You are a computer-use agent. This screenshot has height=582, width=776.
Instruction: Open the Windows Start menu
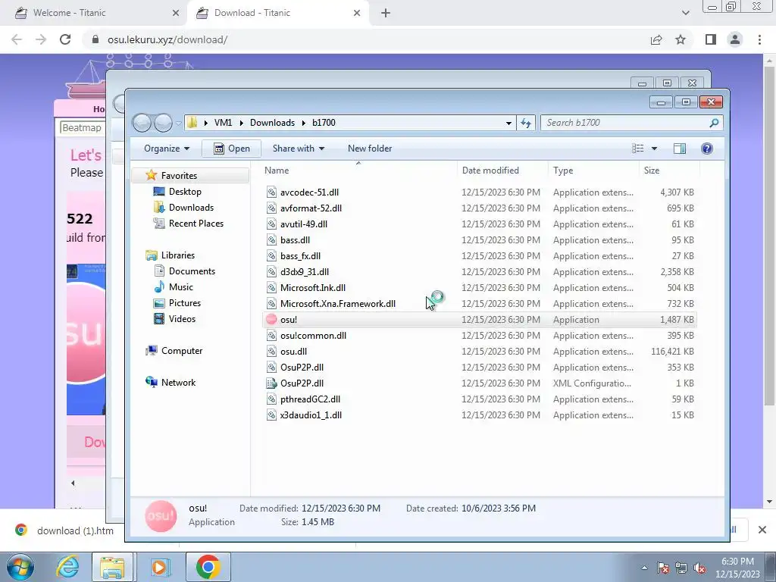tap(20, 567)
